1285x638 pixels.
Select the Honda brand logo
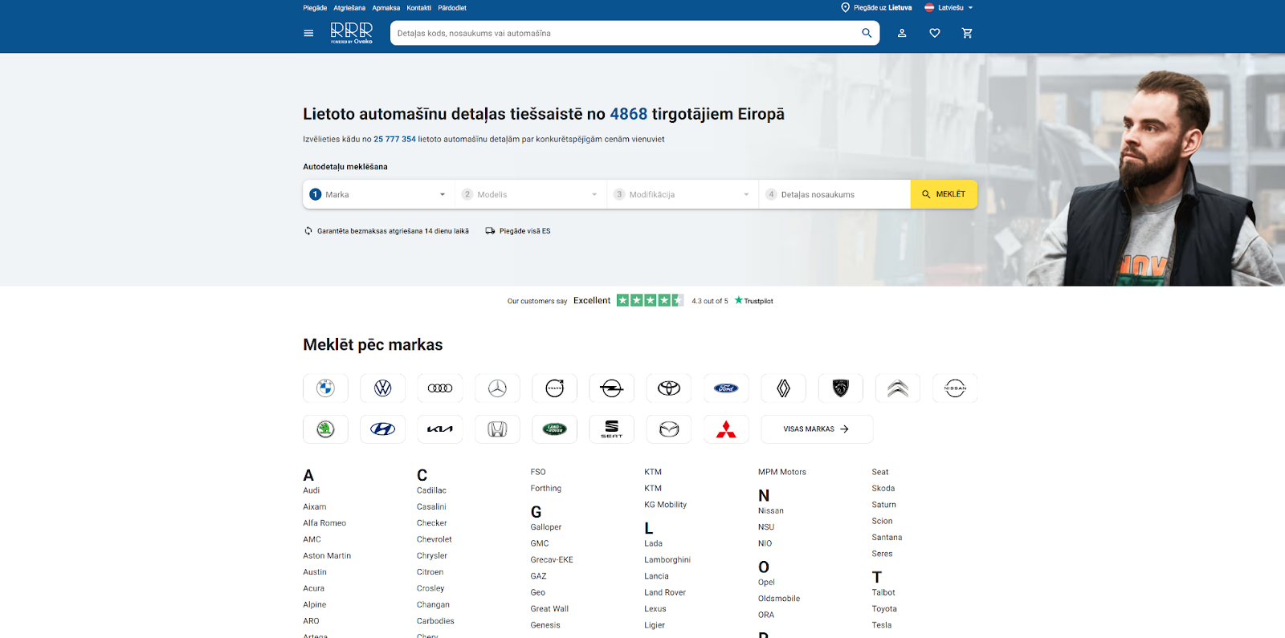coord(497,429)
